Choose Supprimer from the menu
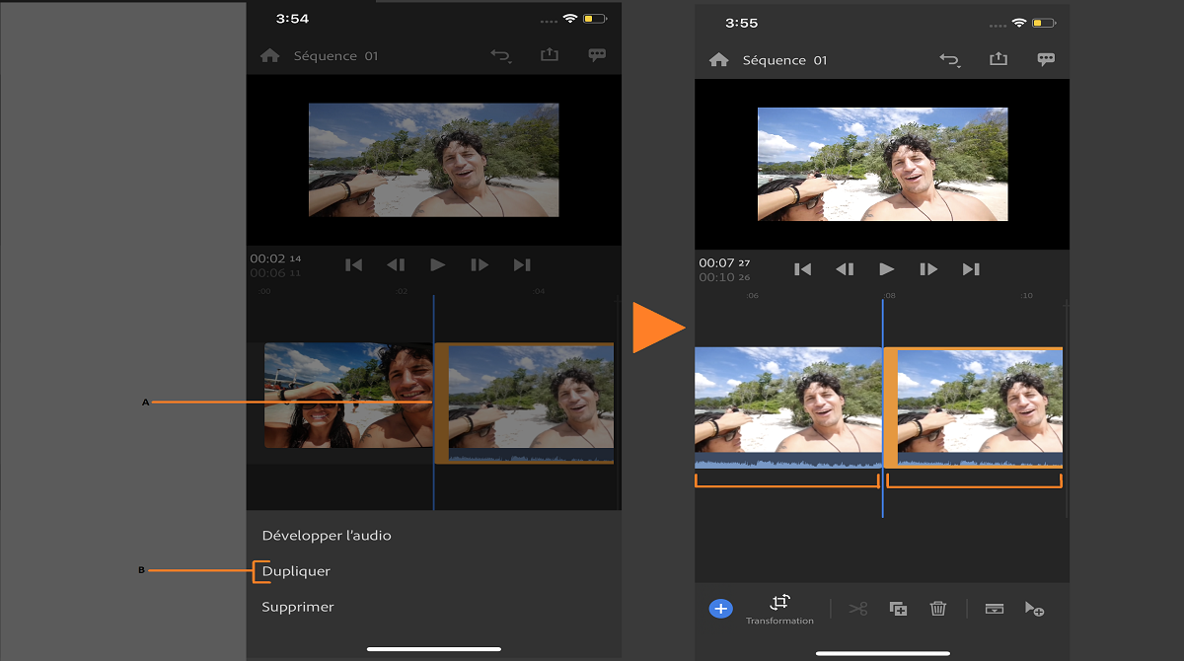This screenshot has width=1184, height=661. [298, 607]
